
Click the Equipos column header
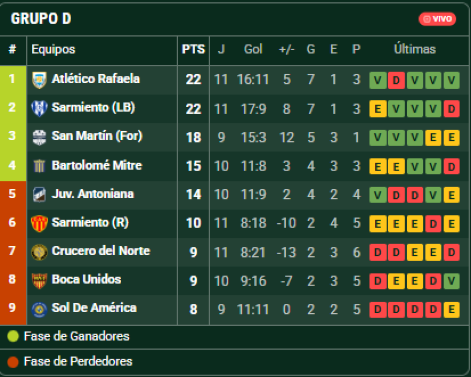point(53,50)
